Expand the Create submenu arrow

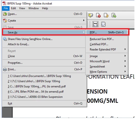pyautogui.click(x=84, y=20)
